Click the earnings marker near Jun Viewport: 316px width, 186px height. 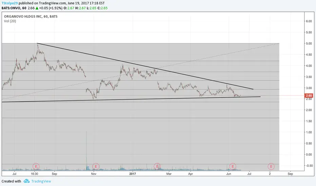(x=233, y=166)
